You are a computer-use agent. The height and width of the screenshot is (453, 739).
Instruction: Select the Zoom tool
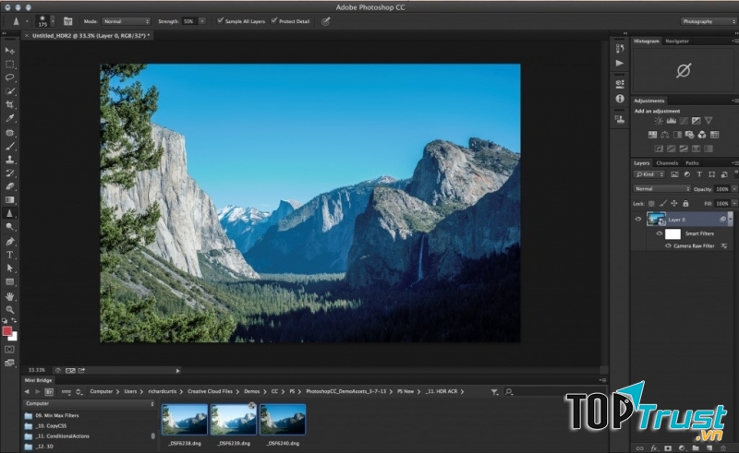point(9,310)
